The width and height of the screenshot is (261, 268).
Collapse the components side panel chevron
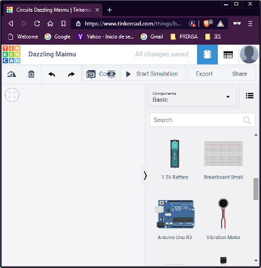[x=145, y=176]
